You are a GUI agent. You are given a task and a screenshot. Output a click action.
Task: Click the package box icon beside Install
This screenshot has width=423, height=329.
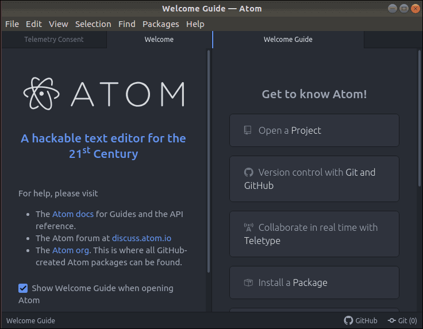[248, 282]
